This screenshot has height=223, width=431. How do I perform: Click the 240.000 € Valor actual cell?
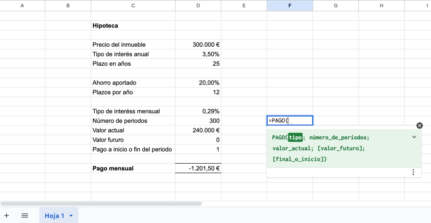[198, 130]
